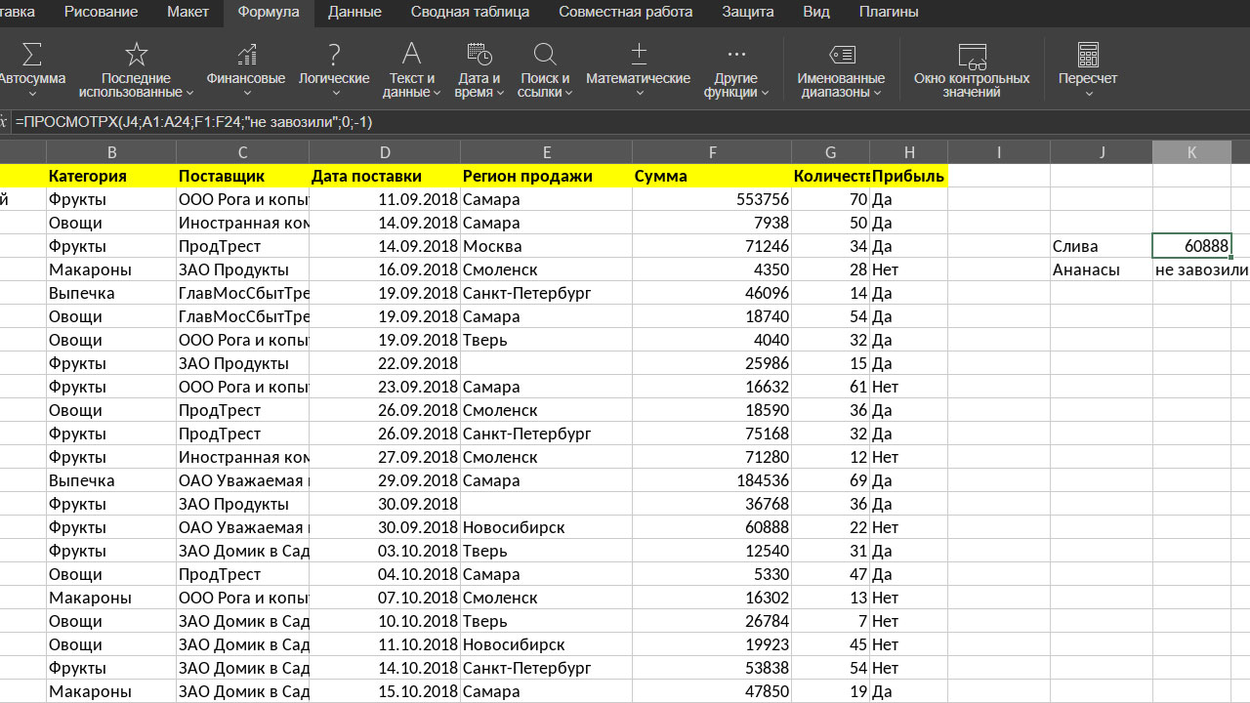Expand the Другие функции dropdown

[x=765, y=93]
